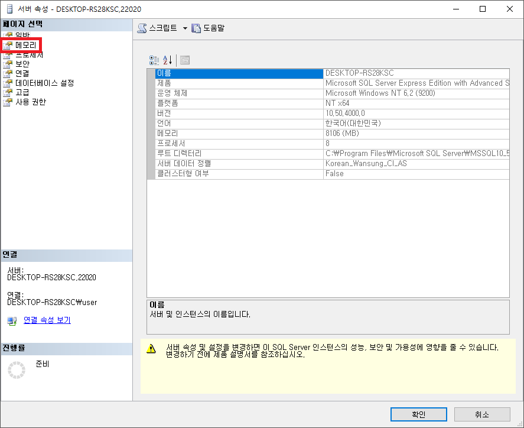The height and width of the screenshot is (428, 524).
Task: Click the Microsoft SQL Server Express Edition value
Action: coord(417,83)
